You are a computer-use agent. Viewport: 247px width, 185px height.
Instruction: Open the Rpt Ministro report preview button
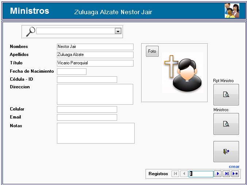pyautogui.click(x=226, y=94)
